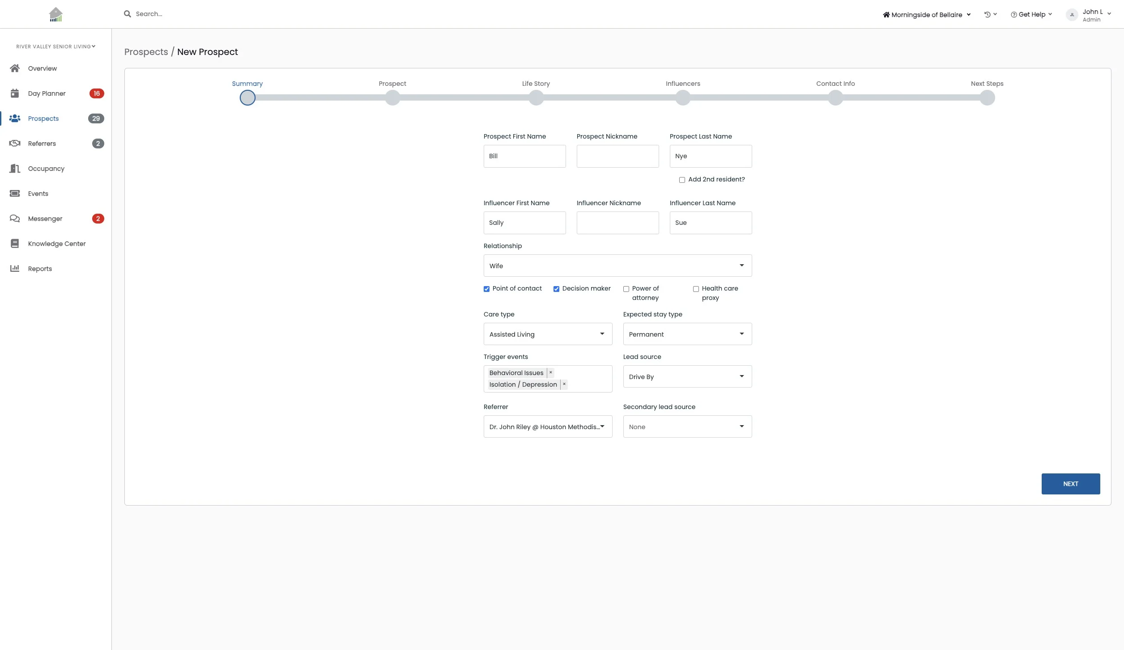Open the John L Admin user menu

(x=1089, y=15)
